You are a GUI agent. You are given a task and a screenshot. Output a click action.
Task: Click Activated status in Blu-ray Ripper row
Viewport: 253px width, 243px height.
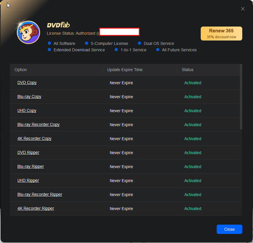point(193,166)
